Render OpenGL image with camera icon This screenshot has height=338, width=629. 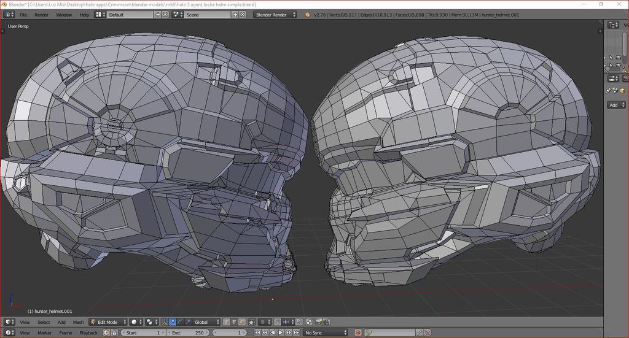319,322
